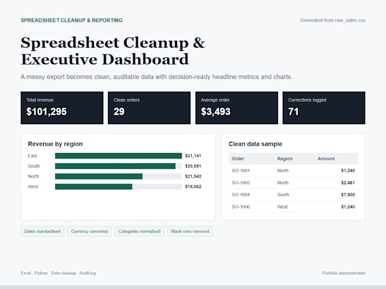Click the Corrections logged 71 card

(x=324, y=108)
